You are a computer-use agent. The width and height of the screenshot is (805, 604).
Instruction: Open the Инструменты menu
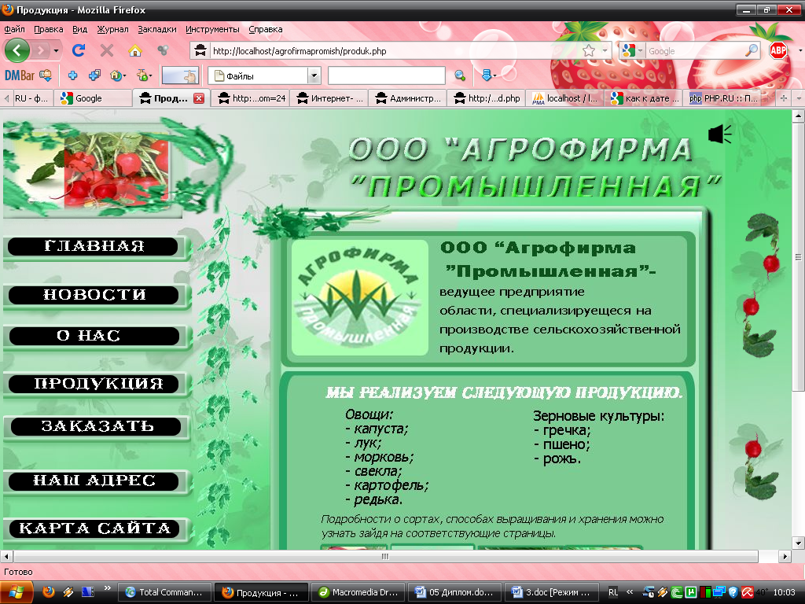[x=212, y=29]
